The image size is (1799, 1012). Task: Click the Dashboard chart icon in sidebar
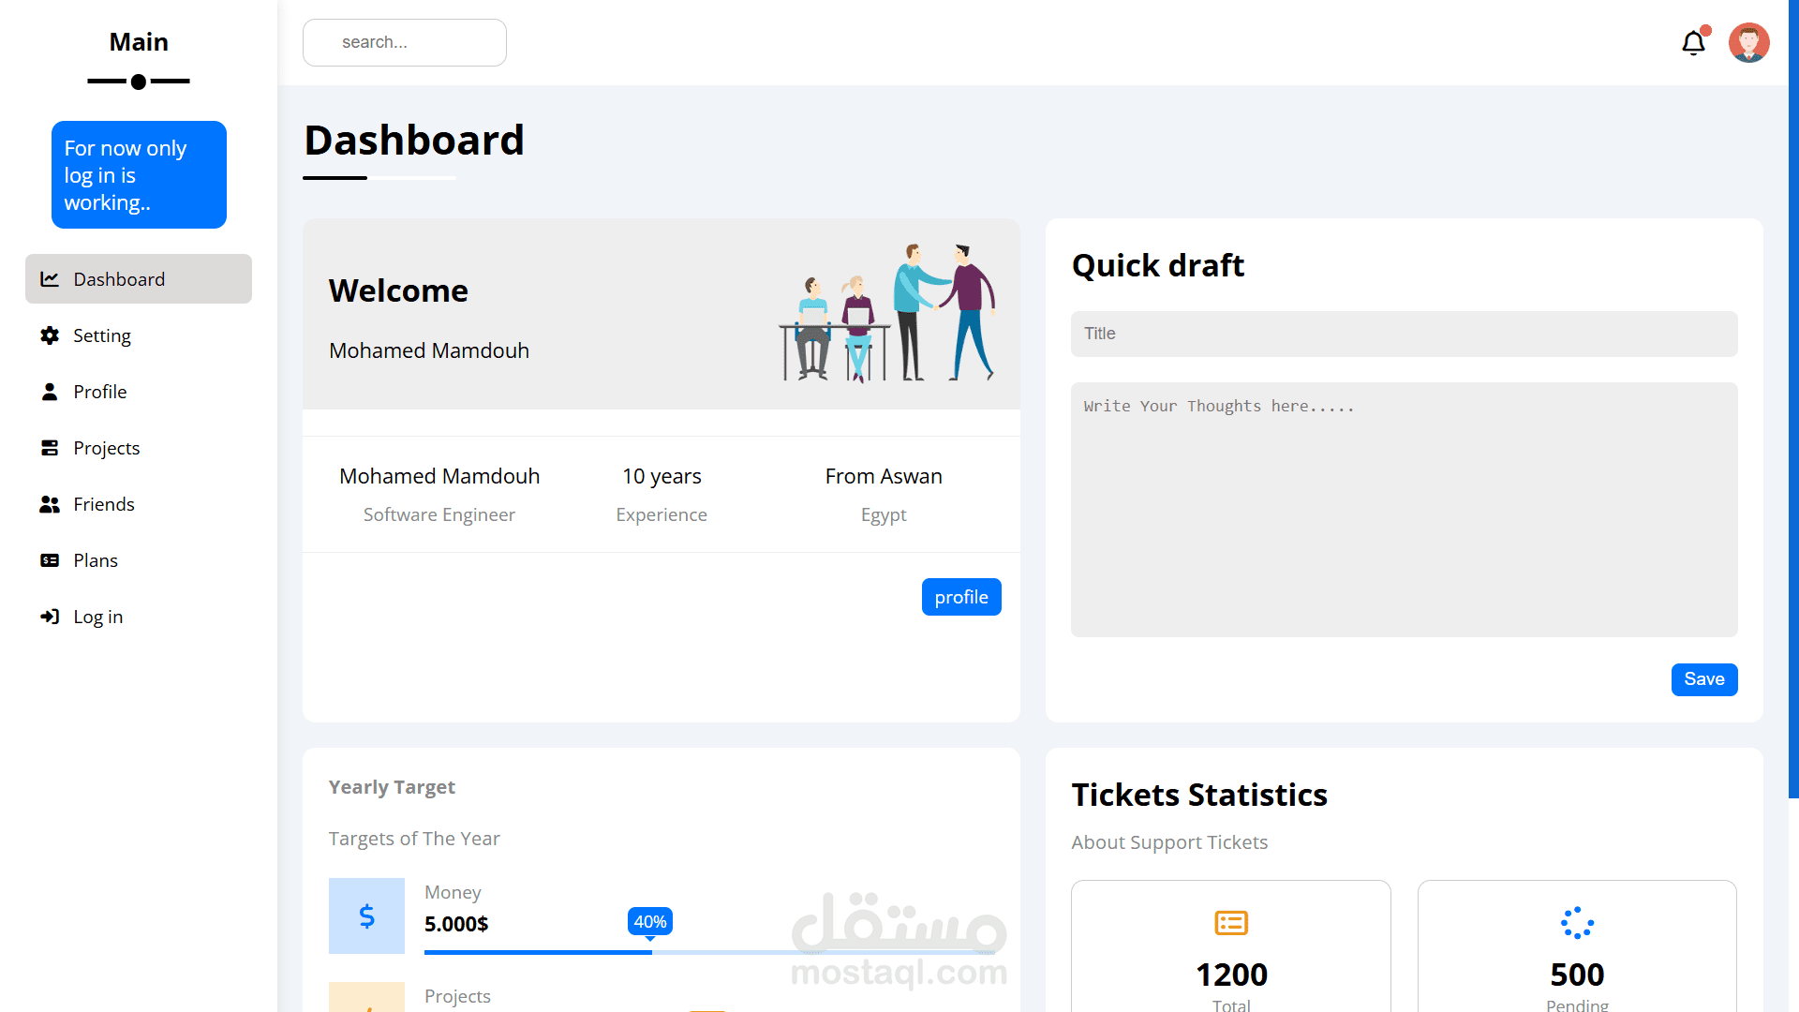pyautogui.click(x=50, y=279)
